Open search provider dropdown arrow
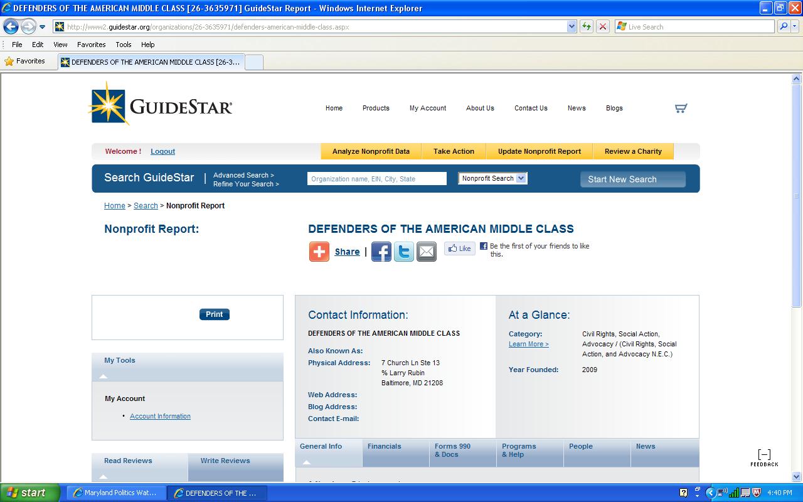This screenshot has width=803, height=502. point(796,27)
